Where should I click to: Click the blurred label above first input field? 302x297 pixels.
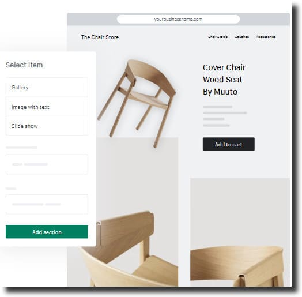coord(21,148)
